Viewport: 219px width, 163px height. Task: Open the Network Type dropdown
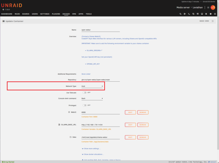coord(92,86)
